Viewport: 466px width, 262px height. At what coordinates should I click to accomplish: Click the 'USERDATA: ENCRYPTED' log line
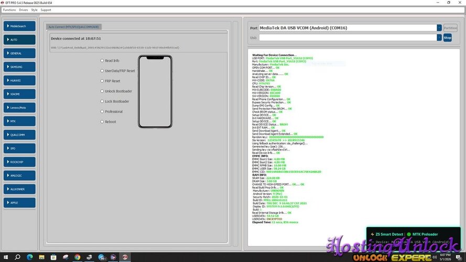point(267,219)
